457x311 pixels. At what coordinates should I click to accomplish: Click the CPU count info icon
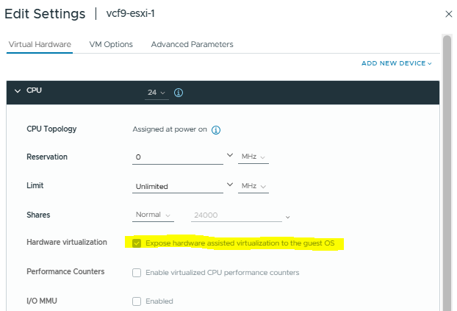179,93
